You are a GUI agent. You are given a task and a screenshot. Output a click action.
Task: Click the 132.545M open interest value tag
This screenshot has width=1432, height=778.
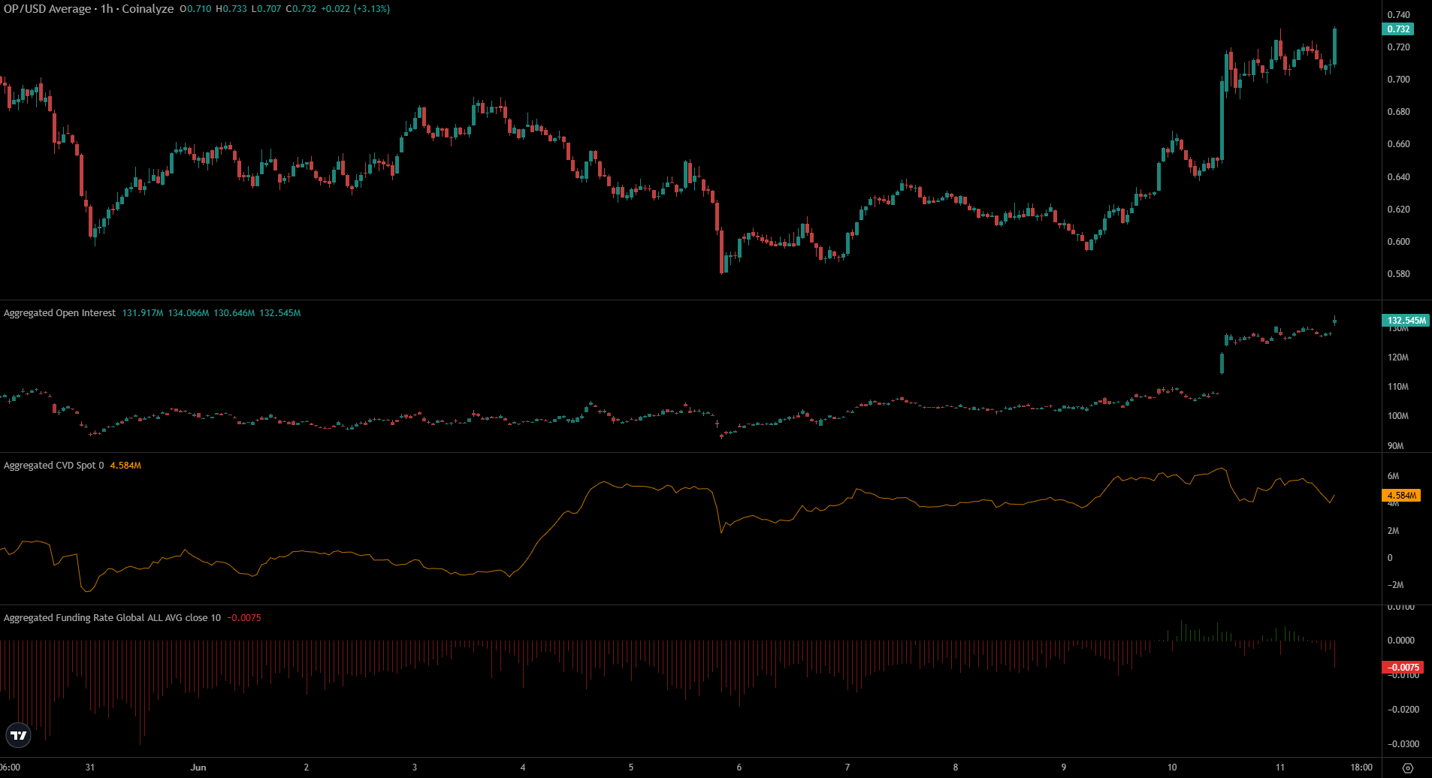click(1406, 321)
